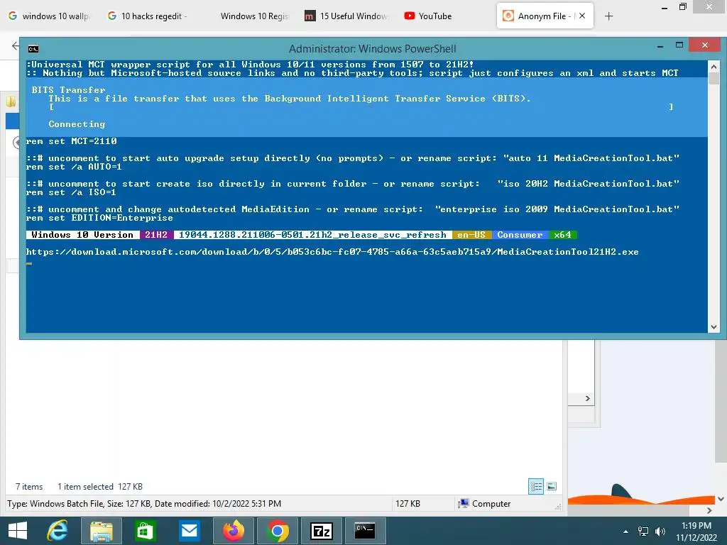Click the Windows Start button
Image resolution: width=727 pixels, height=545 pixels.
point(18,531)
